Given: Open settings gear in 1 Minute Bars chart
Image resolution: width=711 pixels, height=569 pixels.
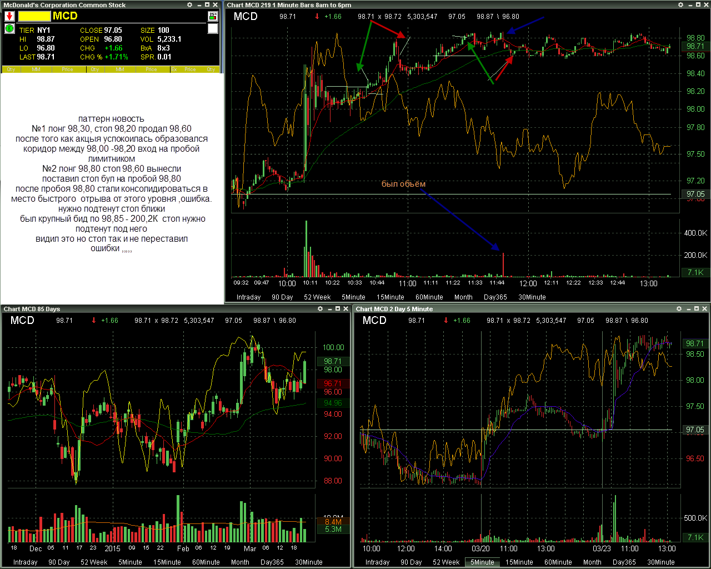Looking at the screenshot, I should (x=681, y=5).
